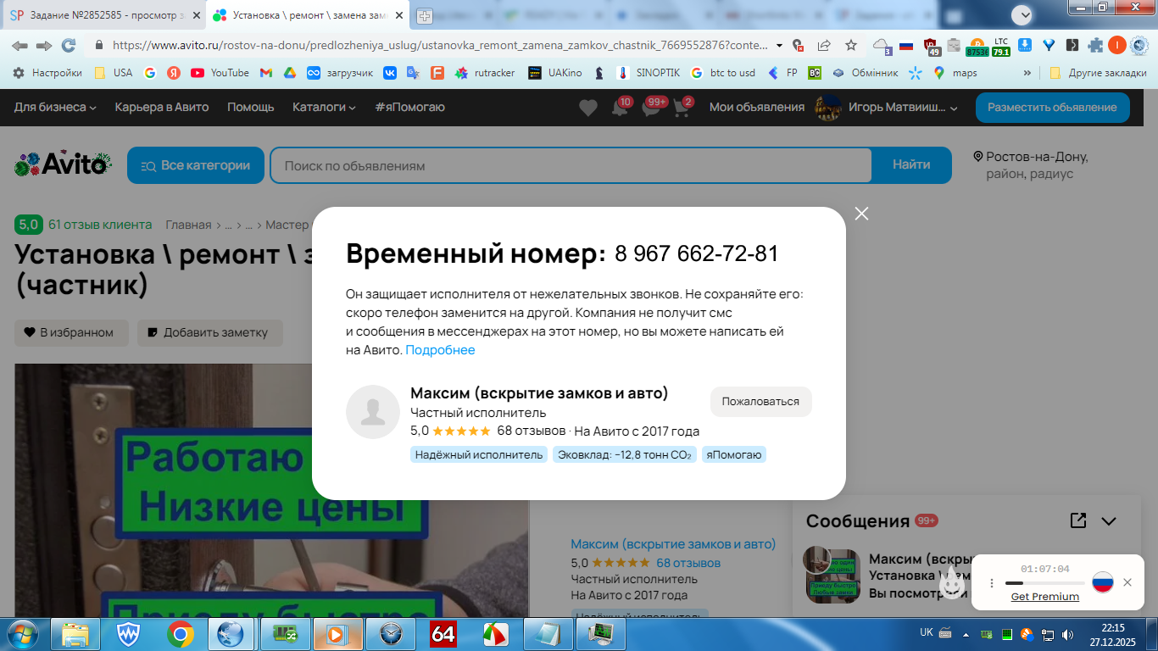Open address bar suggestions dropdown arrow

tap(779, 45)
